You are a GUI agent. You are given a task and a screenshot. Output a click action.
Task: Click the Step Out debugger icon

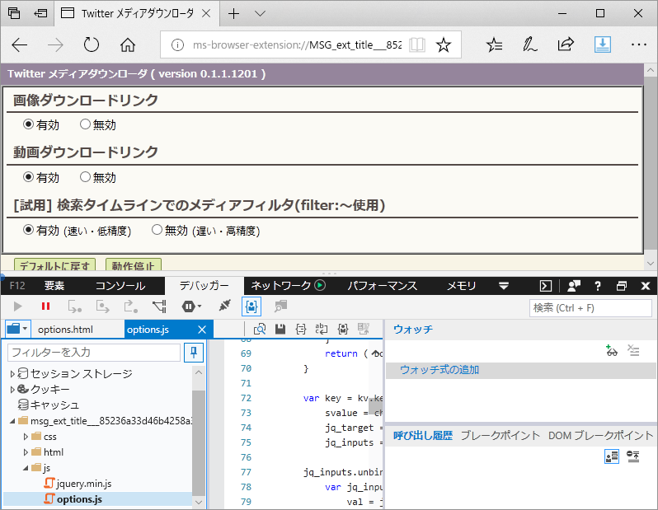click(130, 307)
